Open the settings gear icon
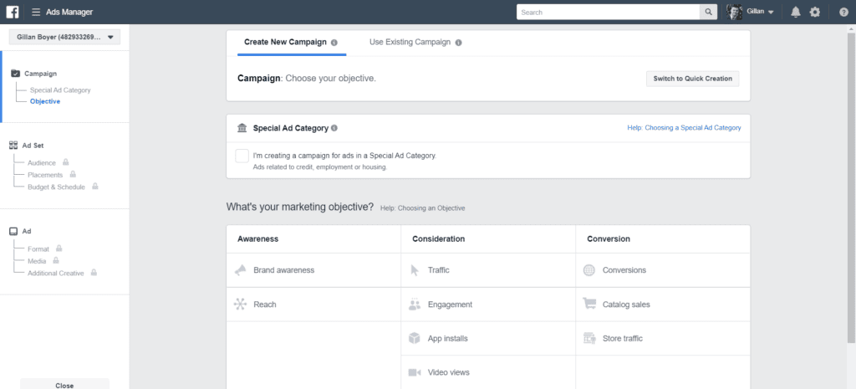Screen dimensions: 856x389 pyautogui.click(x=814, y=12)
